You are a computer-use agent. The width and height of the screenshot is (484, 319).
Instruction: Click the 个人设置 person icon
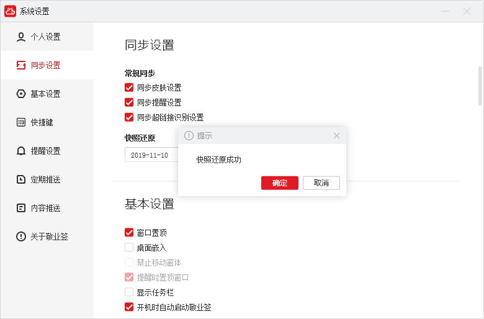click(21, 37)
